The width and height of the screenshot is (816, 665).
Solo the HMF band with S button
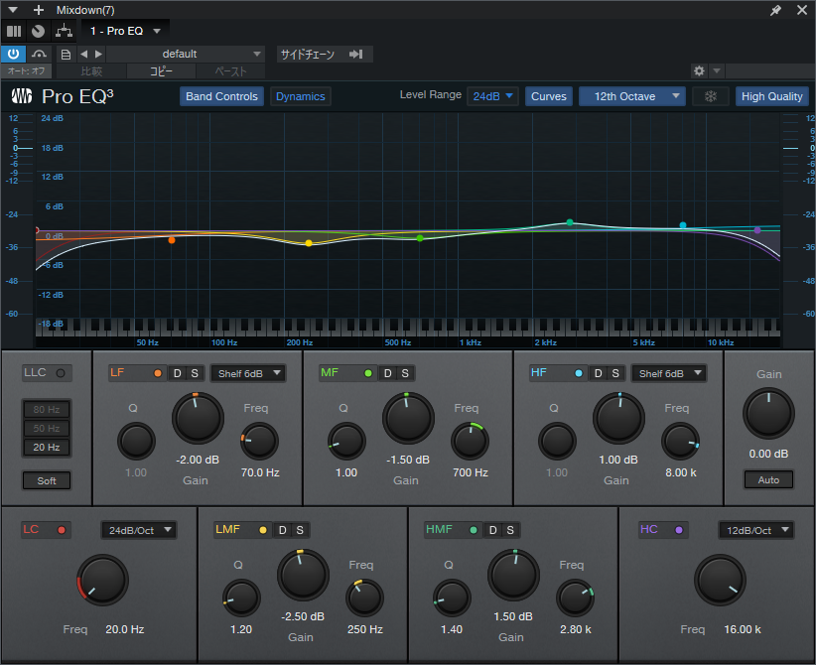(510, 530)
